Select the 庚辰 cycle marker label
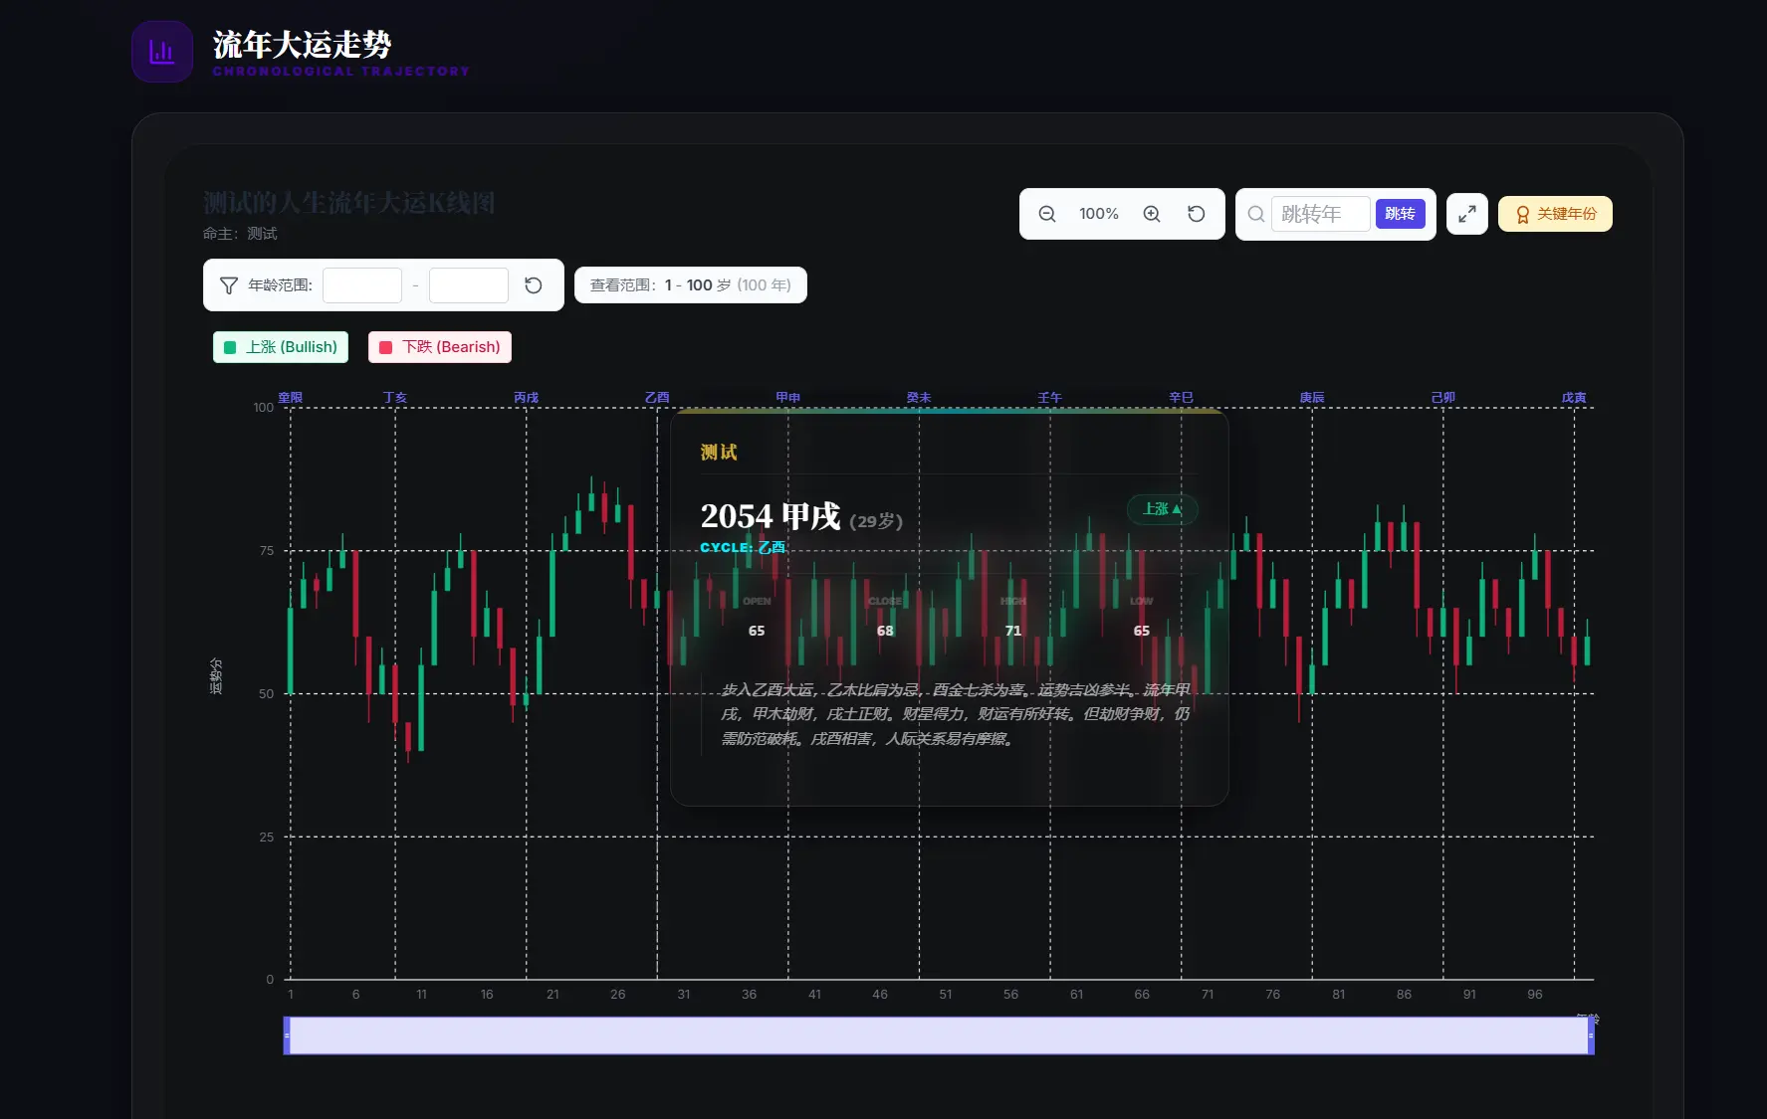The width and height of the screenshot is (1767, 1119). [x=1312, y=398]
